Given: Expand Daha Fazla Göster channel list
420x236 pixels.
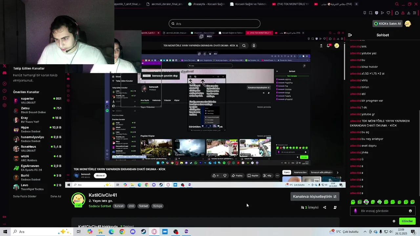Looking at the screenshot, I should (x=25, y=196).
